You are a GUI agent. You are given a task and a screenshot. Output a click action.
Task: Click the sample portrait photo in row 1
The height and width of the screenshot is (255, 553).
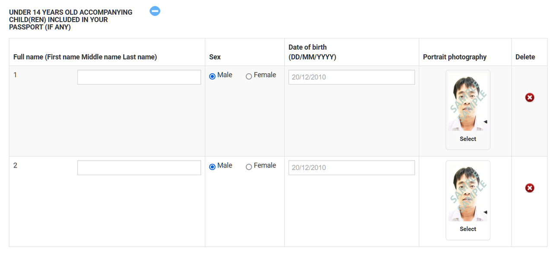coord(468,102)
